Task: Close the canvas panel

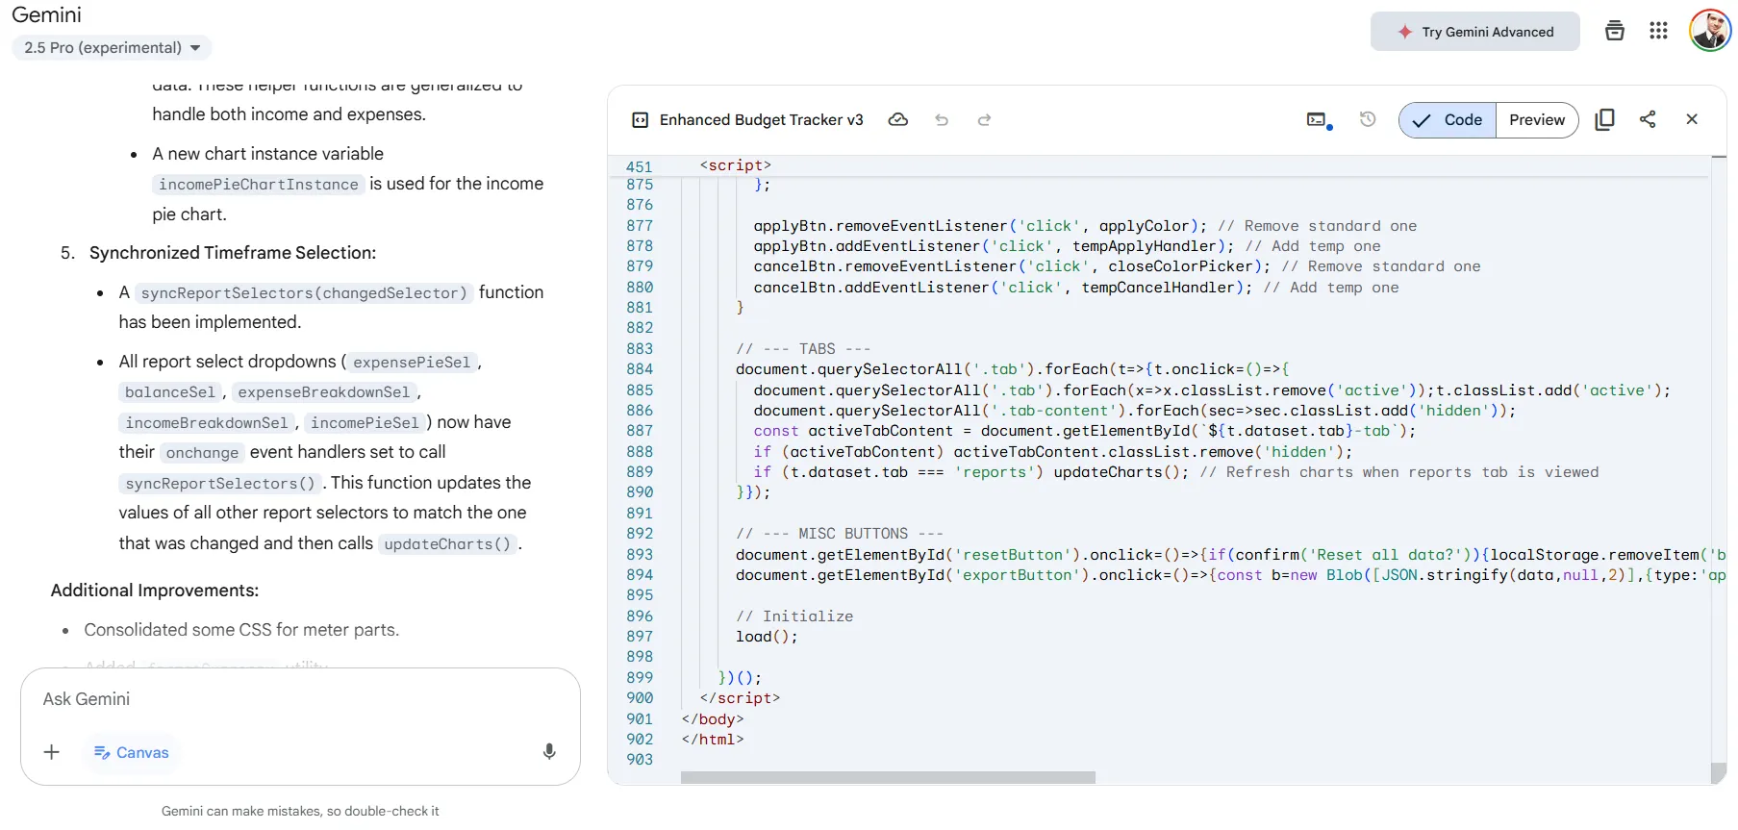Action: click(x=1692, y=119)
